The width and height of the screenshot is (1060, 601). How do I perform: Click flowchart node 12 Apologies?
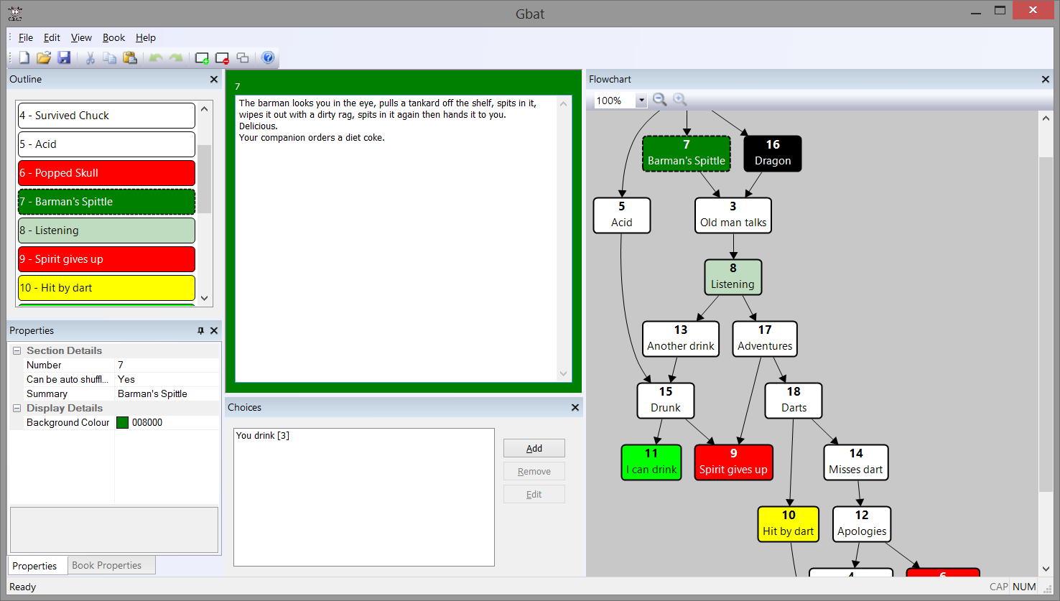coord(862,524)
